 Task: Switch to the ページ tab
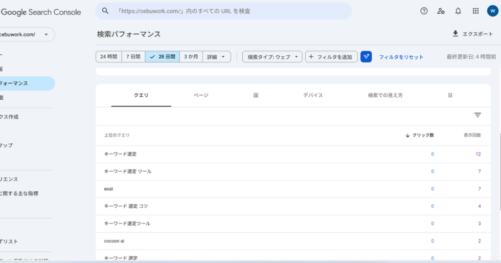pyautogui.click(x=201, y=95)
